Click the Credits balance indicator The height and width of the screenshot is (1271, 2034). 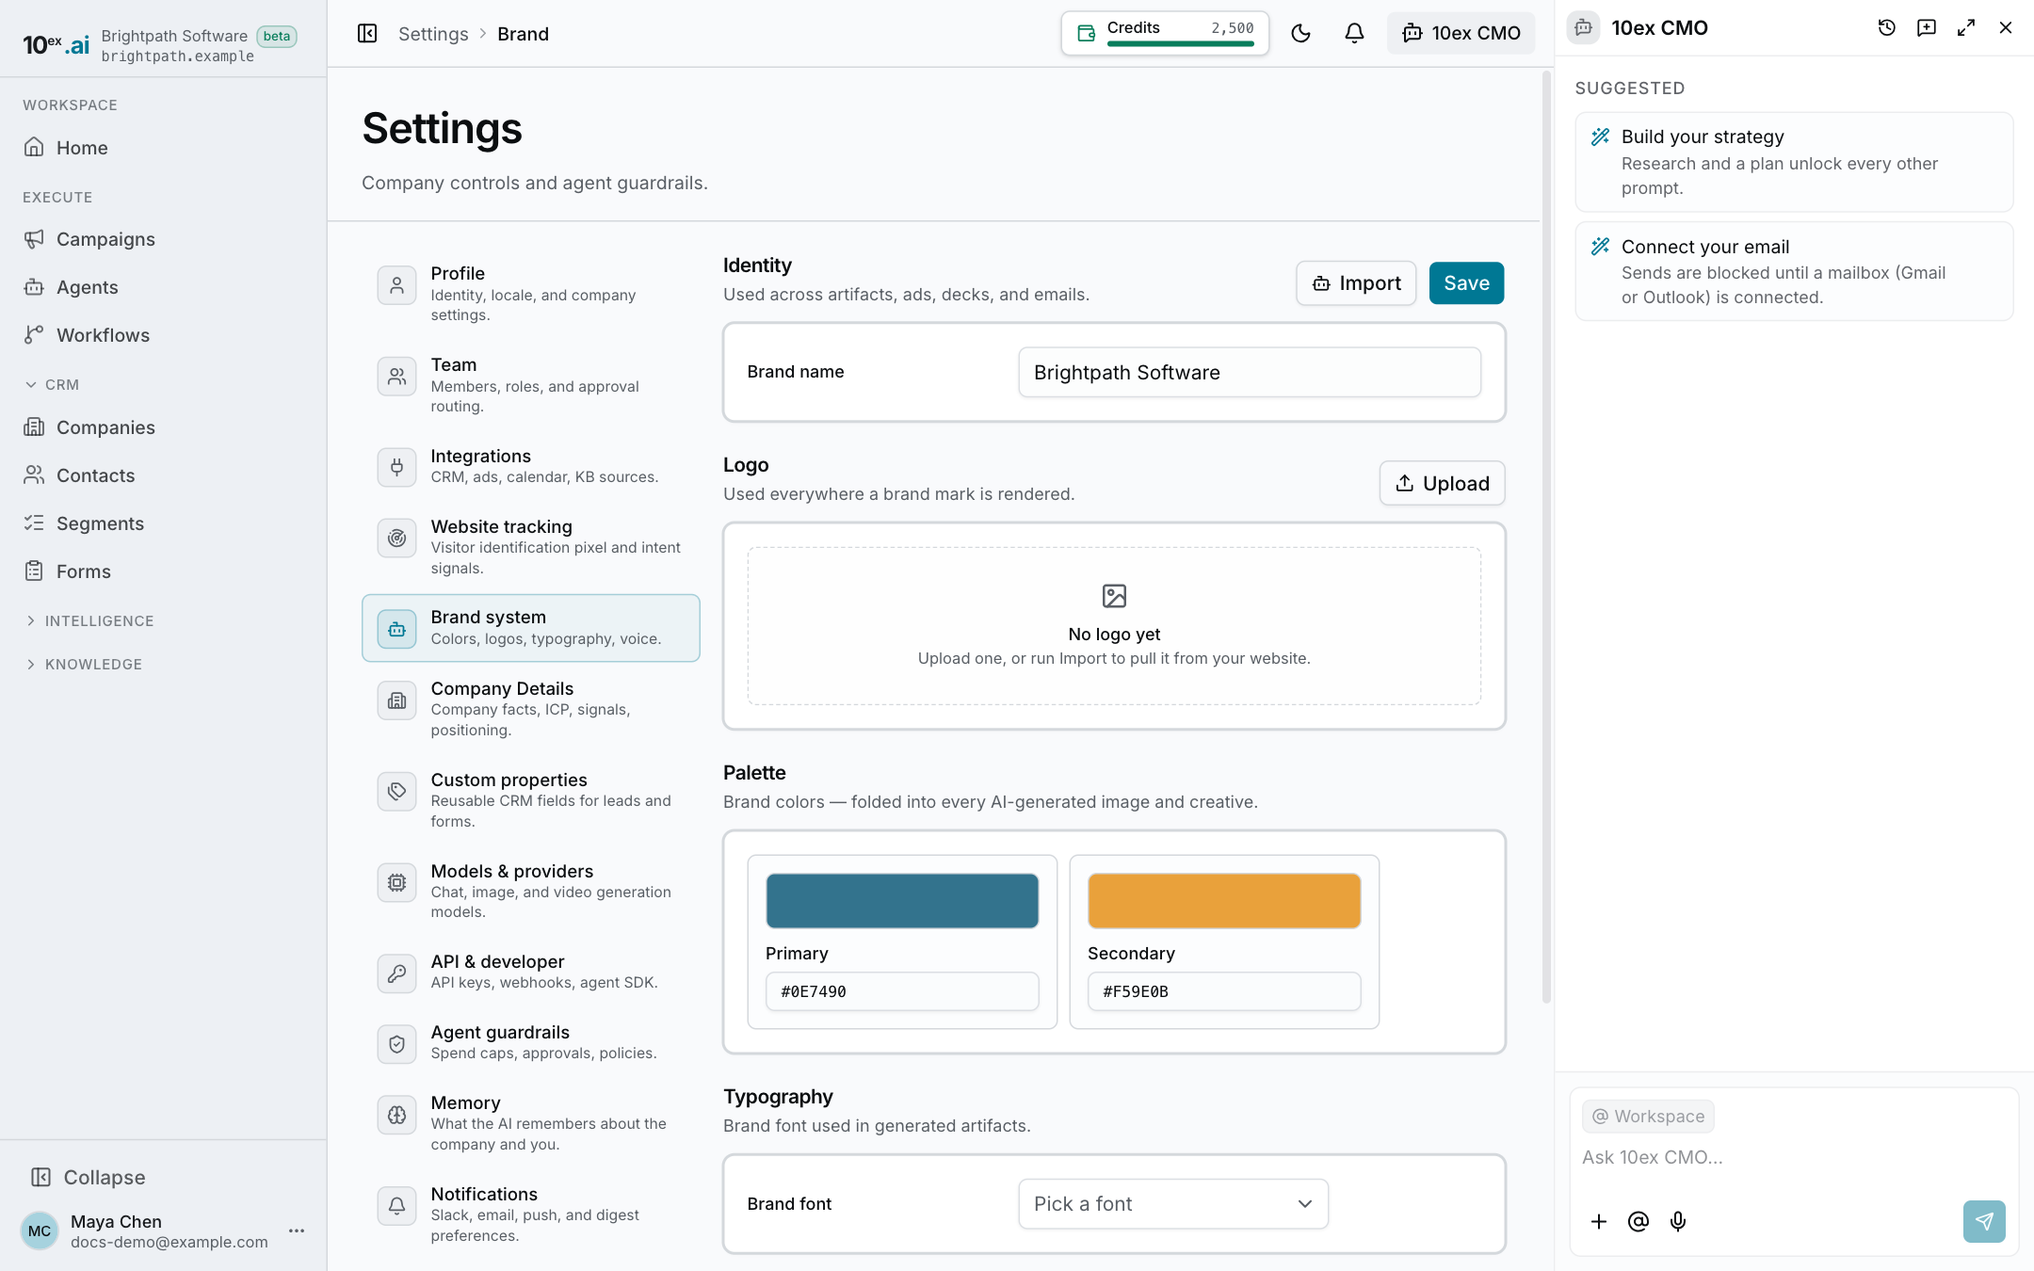coord(1165,34)
